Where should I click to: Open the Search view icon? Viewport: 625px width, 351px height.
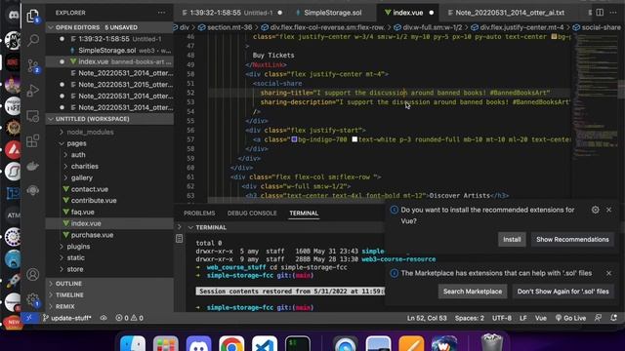click(x=32, y=40)
